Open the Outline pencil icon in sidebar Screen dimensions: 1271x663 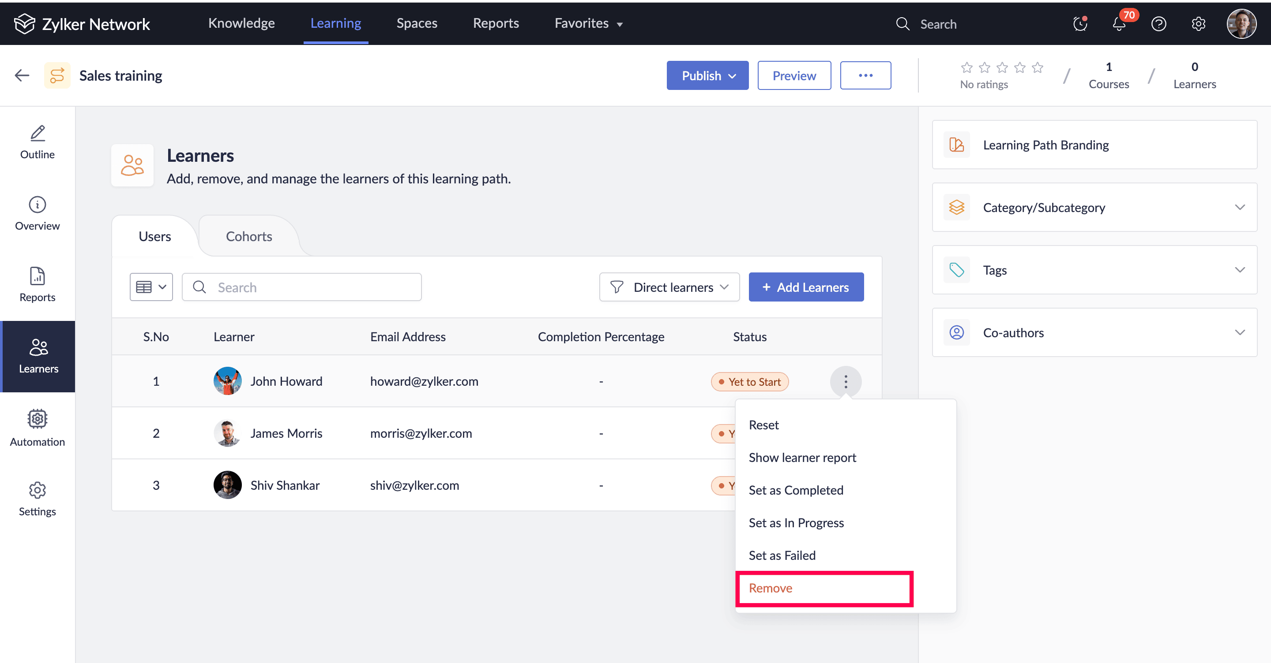tap(38, 133)
